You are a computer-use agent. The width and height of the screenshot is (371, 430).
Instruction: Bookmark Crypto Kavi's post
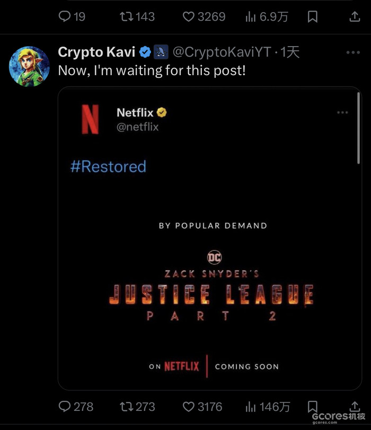313,406
